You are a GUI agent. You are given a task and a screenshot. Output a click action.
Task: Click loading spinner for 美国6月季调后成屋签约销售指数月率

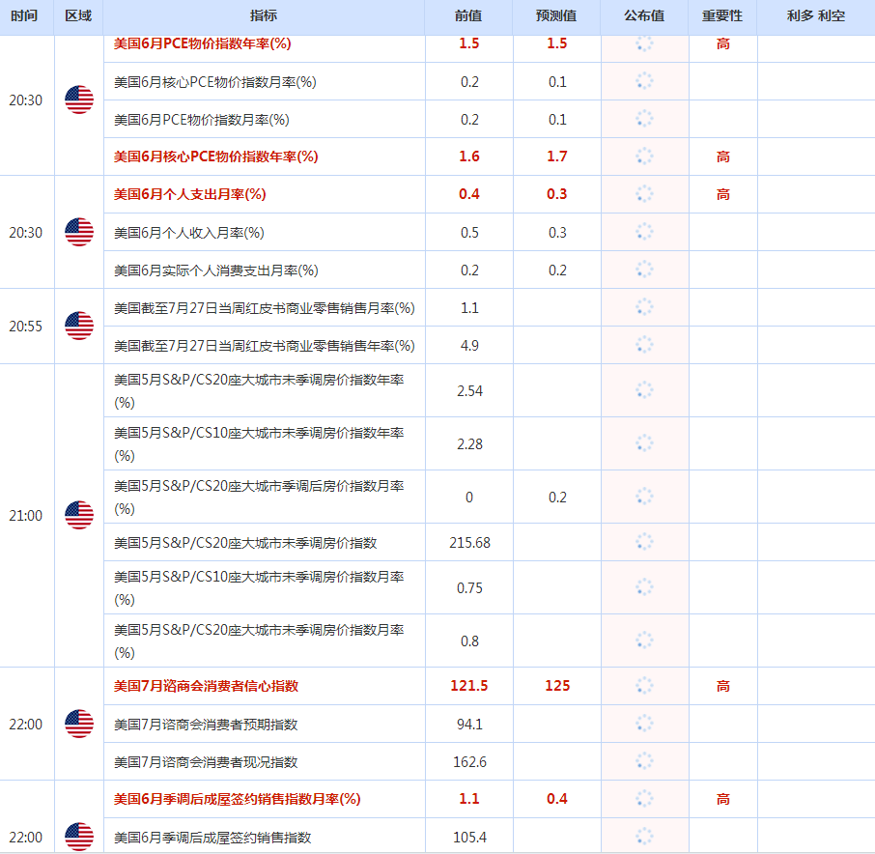[644, 799]
